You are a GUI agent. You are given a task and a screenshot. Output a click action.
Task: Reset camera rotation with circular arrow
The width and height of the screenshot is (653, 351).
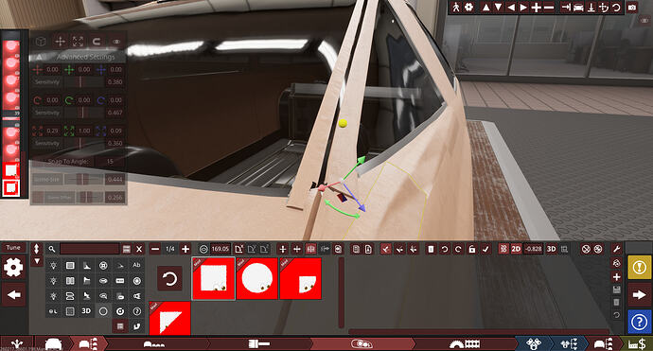coord(616,7)
